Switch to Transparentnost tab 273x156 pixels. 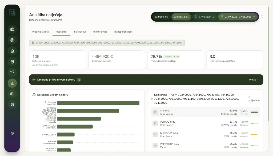point(123,32)
